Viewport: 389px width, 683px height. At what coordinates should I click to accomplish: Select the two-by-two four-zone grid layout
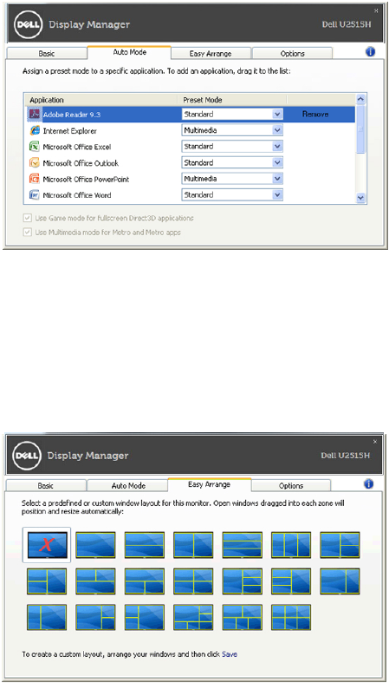(193, 581)
